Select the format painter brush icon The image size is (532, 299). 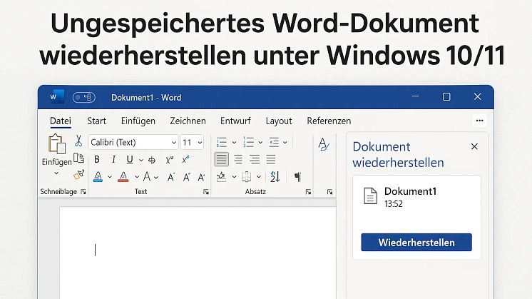click(78, 174)
